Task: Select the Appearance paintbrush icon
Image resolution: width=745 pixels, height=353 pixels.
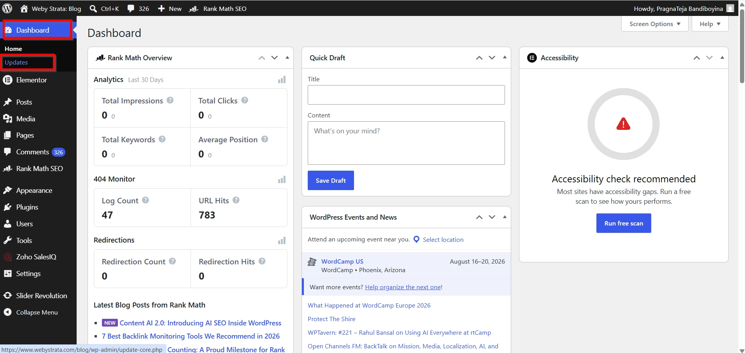Action: pos(7,190)
